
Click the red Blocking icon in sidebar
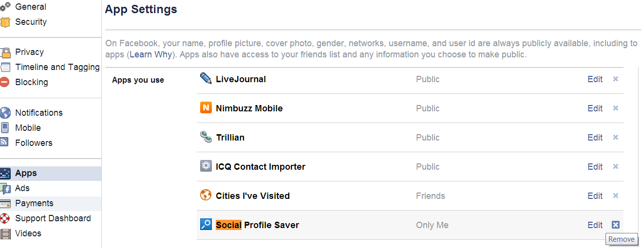[5, 82]
